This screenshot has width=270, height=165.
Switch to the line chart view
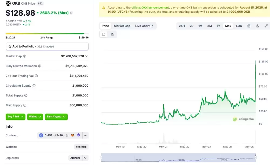104,34
